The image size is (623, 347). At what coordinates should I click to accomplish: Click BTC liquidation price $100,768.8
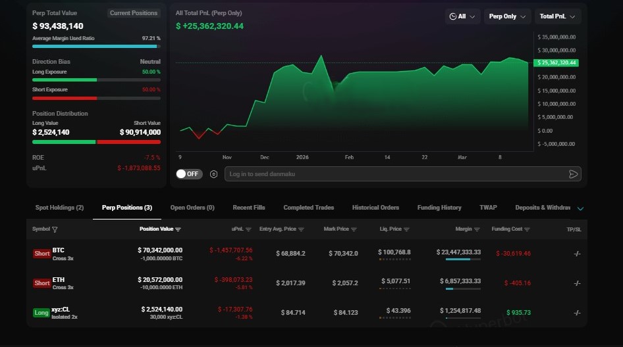click(394, 252)
